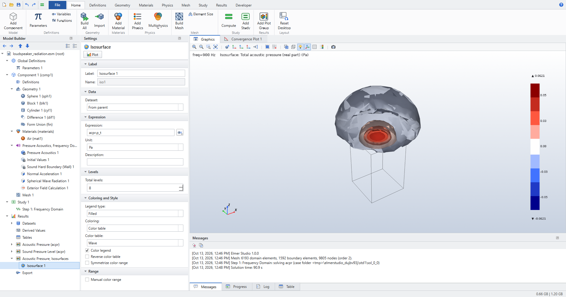Click the help question mark icon
Image resolution: width=566 pixels, height=297 pixels.
(561, 5)
